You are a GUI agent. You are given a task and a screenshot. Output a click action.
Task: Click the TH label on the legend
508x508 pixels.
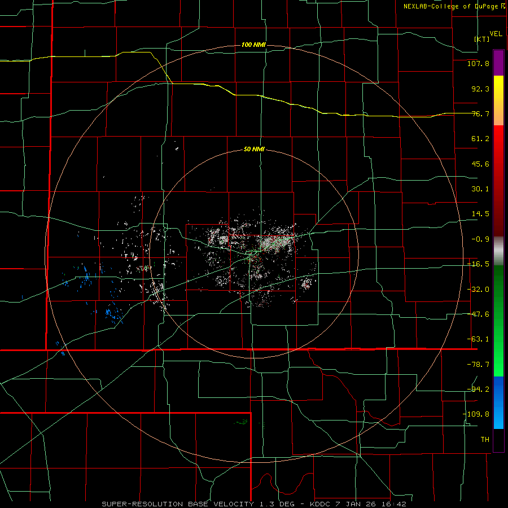(x=485, y=439)
